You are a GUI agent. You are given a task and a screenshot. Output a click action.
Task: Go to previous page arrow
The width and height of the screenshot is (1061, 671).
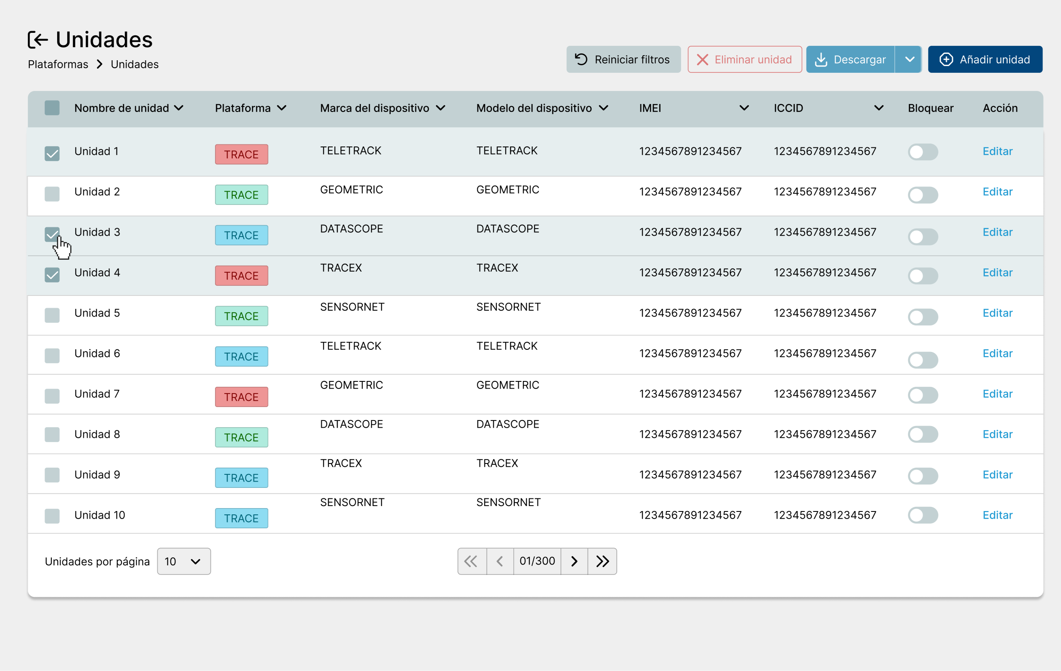click(500, 561)
